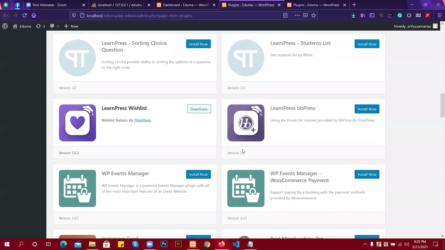This screenshot has width=445, height=250.
Task: Click the scrollbar down arrow
Action: tap(443, 236)
